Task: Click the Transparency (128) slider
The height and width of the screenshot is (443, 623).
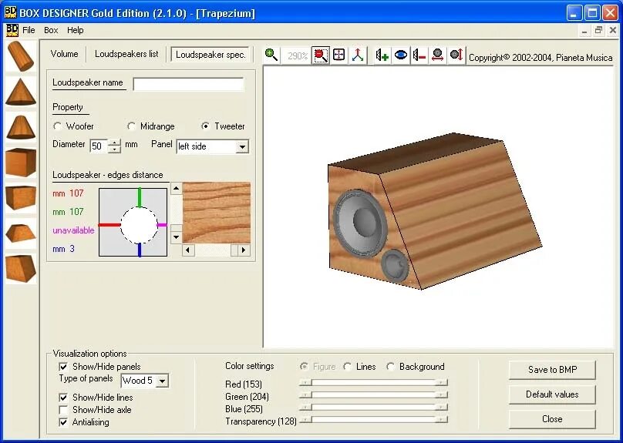Action: tap(373, 420)
